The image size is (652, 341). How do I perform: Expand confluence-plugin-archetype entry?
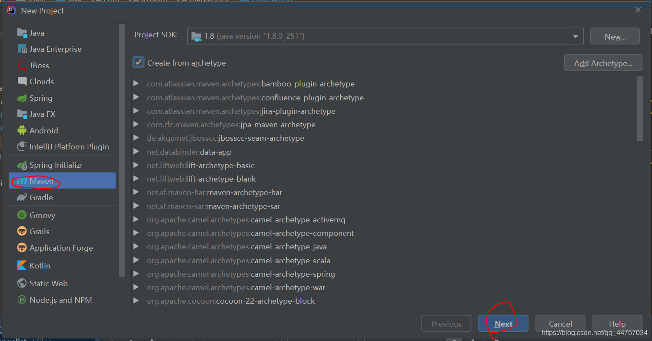[x=136, y=97]
